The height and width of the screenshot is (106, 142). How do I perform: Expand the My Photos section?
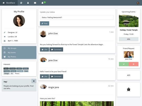19,57
